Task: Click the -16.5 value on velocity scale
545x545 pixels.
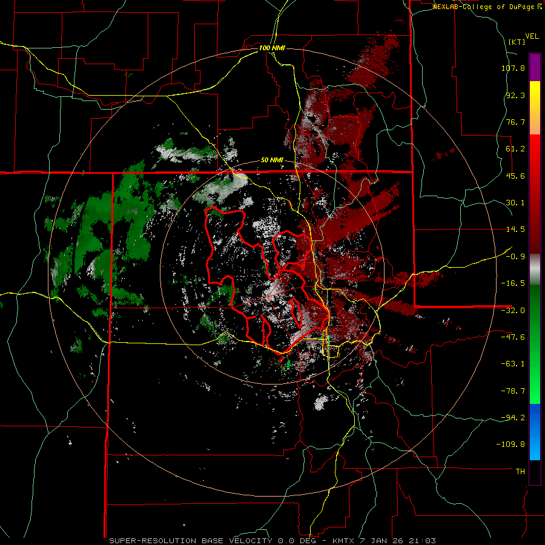Action: (513, 283)
